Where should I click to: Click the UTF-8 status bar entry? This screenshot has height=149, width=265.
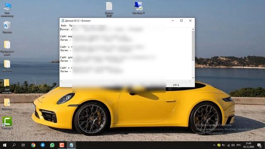pyautogui.click(x=176, y=85)
